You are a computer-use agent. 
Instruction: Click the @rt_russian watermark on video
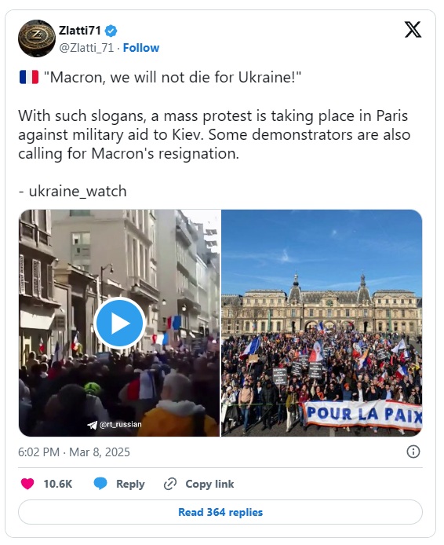115,424
